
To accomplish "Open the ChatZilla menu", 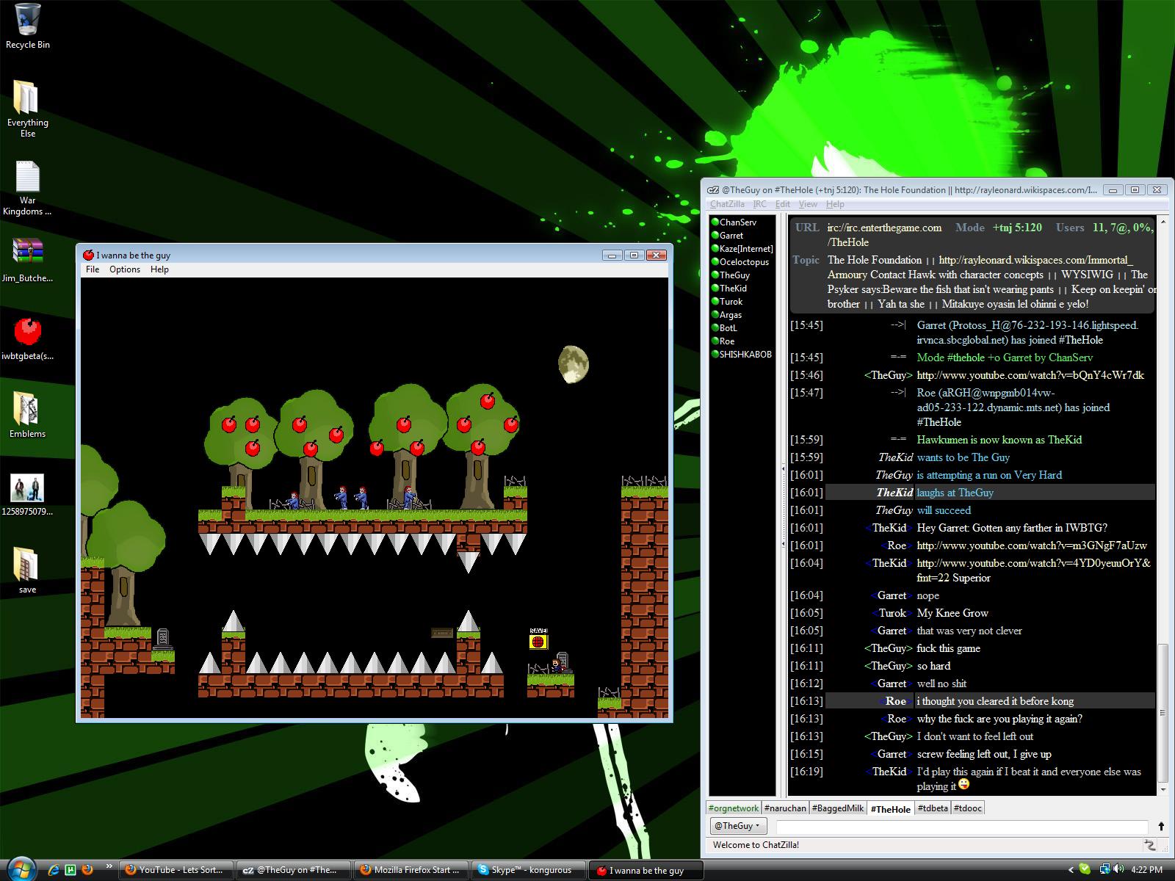I will [727, 204].
